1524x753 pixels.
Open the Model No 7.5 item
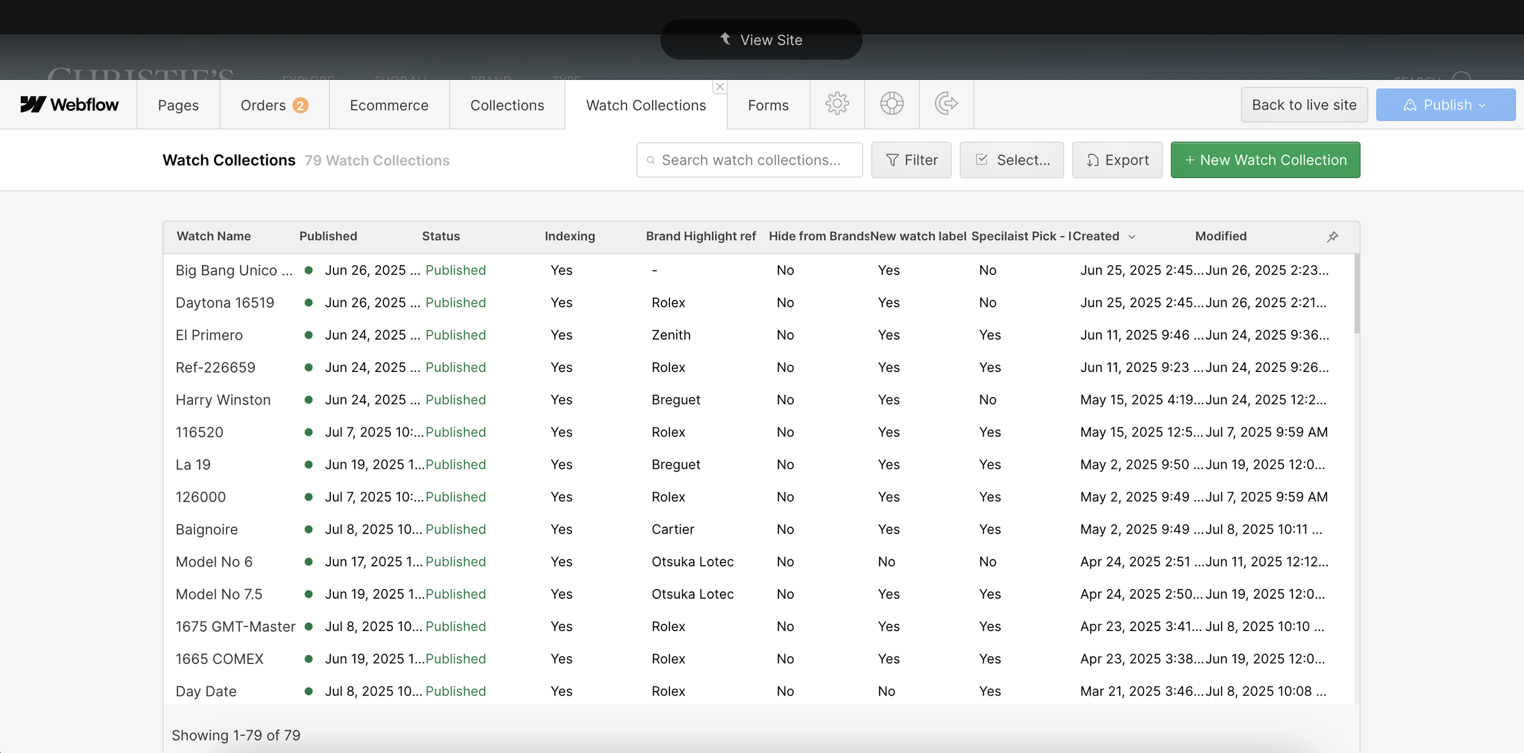click(758, 593)
